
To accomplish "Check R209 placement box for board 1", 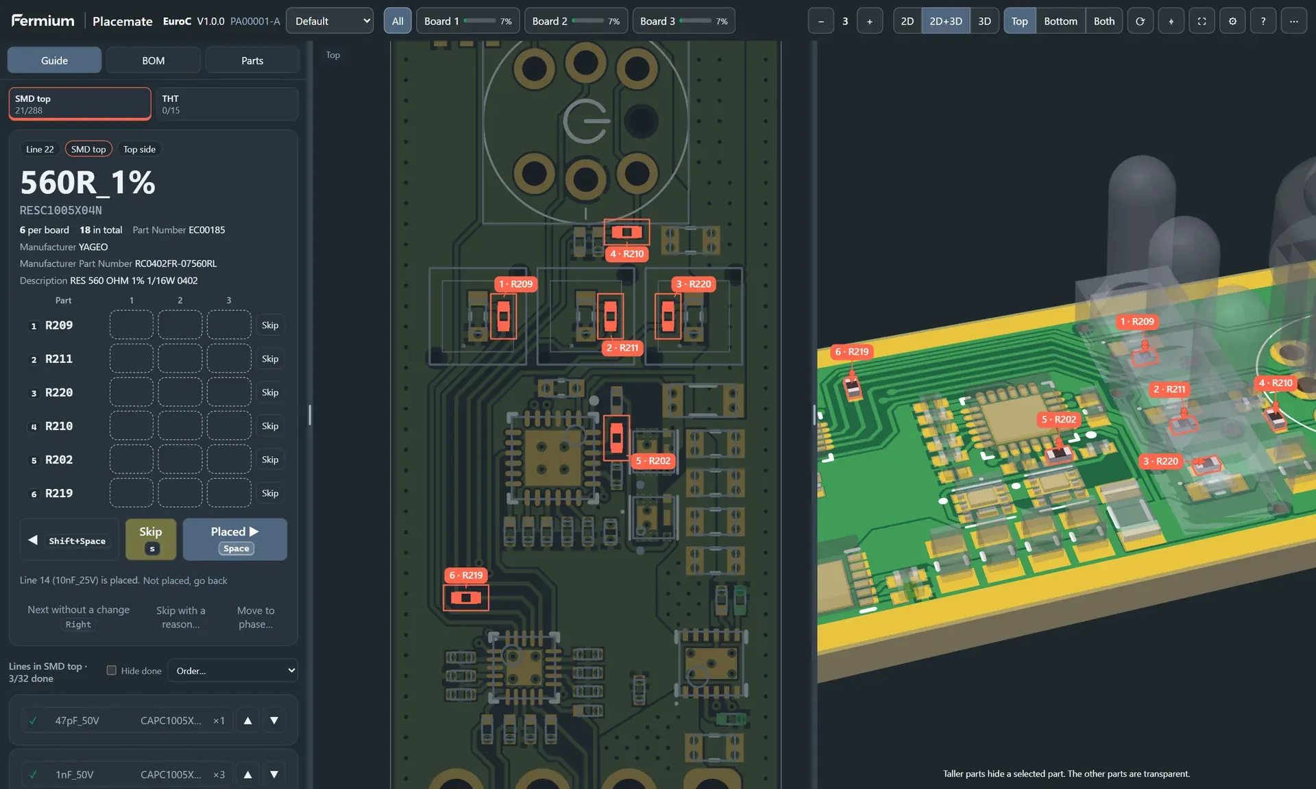I will (132, 325).
